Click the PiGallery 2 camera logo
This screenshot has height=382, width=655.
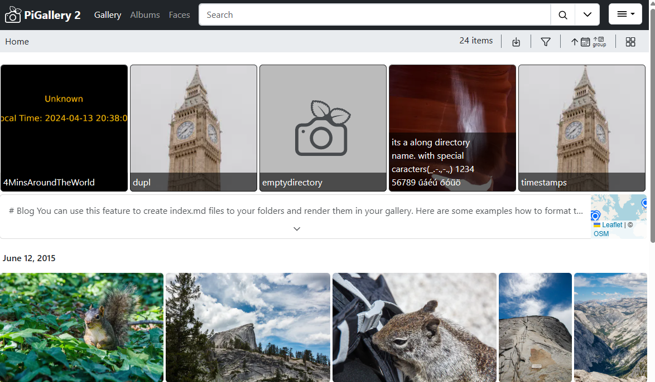[x=13, y=15]
